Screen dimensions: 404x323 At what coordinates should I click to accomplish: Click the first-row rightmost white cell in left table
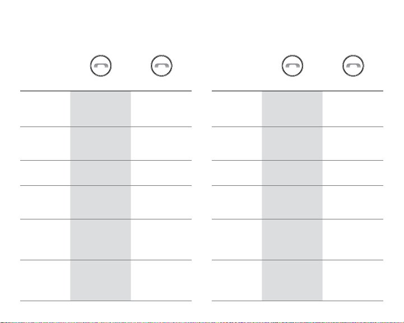(x=161, y=109)
